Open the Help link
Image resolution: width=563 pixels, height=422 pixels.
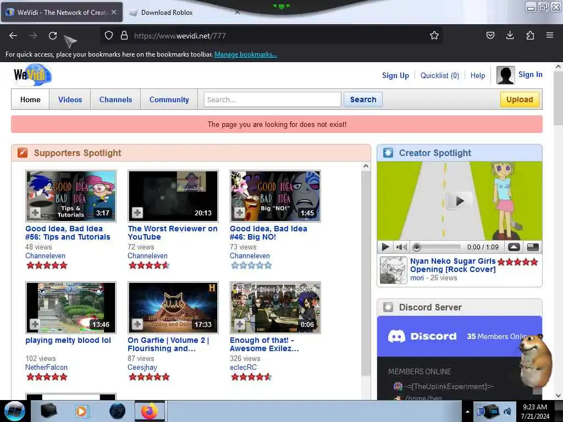[478, 75]
